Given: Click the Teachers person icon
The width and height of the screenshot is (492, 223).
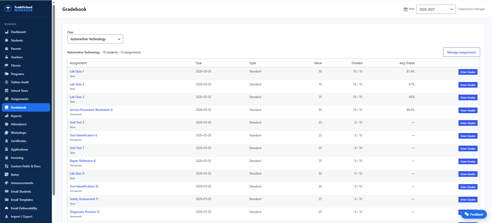Looking at the screenshot, I should 7,57.
